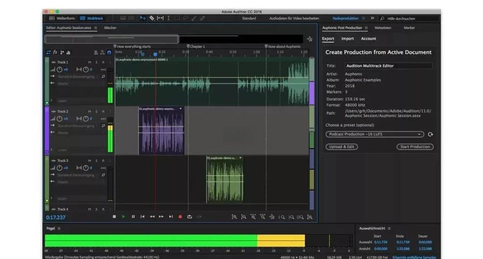Expand Track 3 automation lanes arrow
The image size is (483, 259).
click(x=51, y=198)
